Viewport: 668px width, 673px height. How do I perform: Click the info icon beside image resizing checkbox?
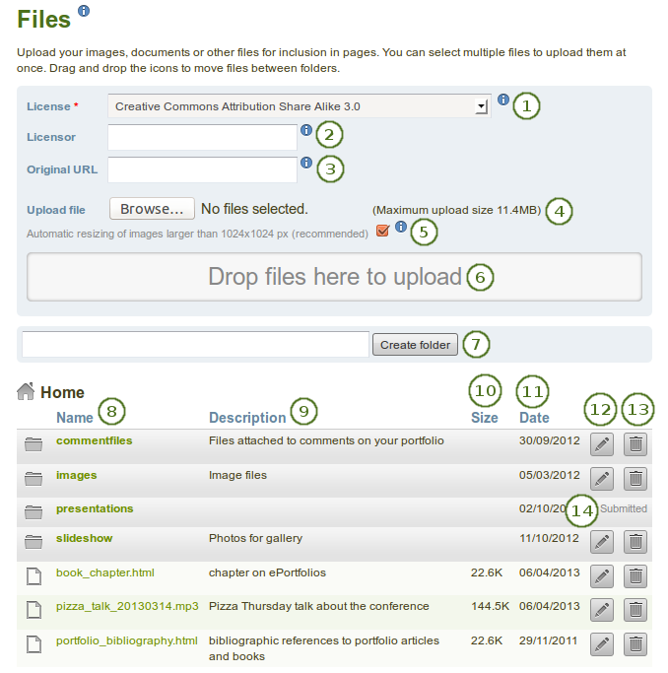[x=401, y=228]
